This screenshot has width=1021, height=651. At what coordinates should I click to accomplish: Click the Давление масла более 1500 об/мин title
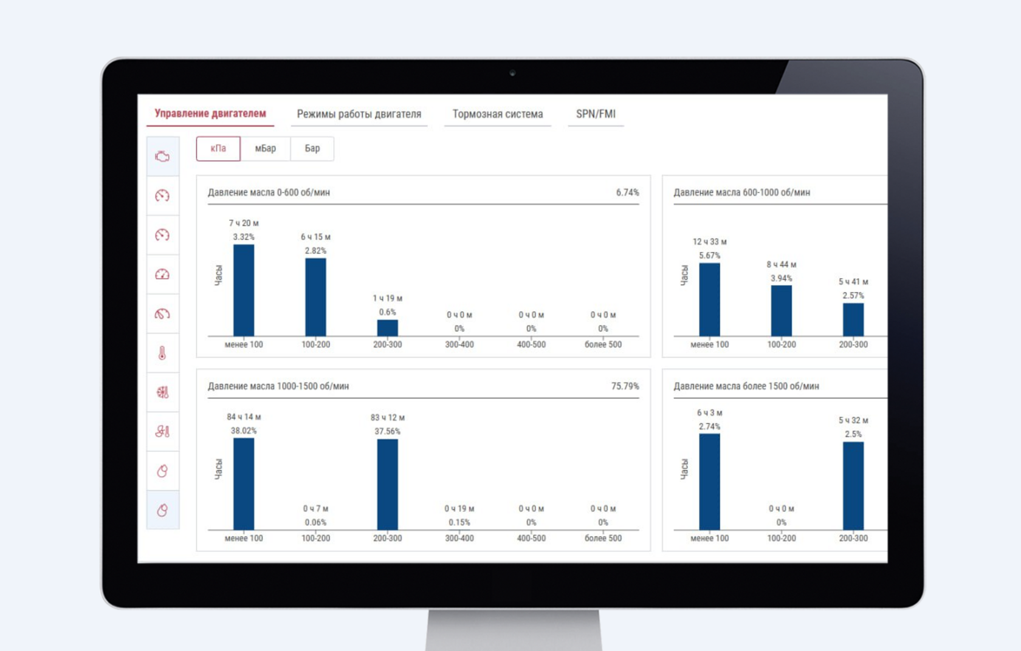(746, 386)
